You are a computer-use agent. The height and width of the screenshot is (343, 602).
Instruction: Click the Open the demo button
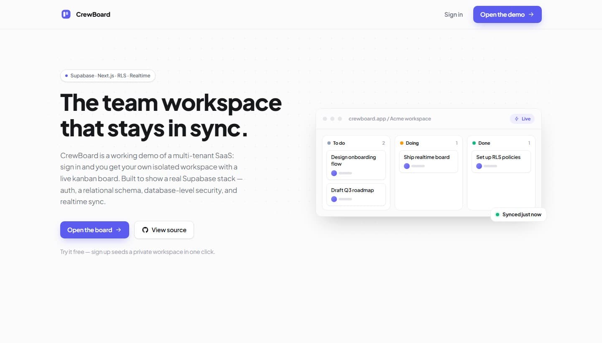[x=508, y=14]
